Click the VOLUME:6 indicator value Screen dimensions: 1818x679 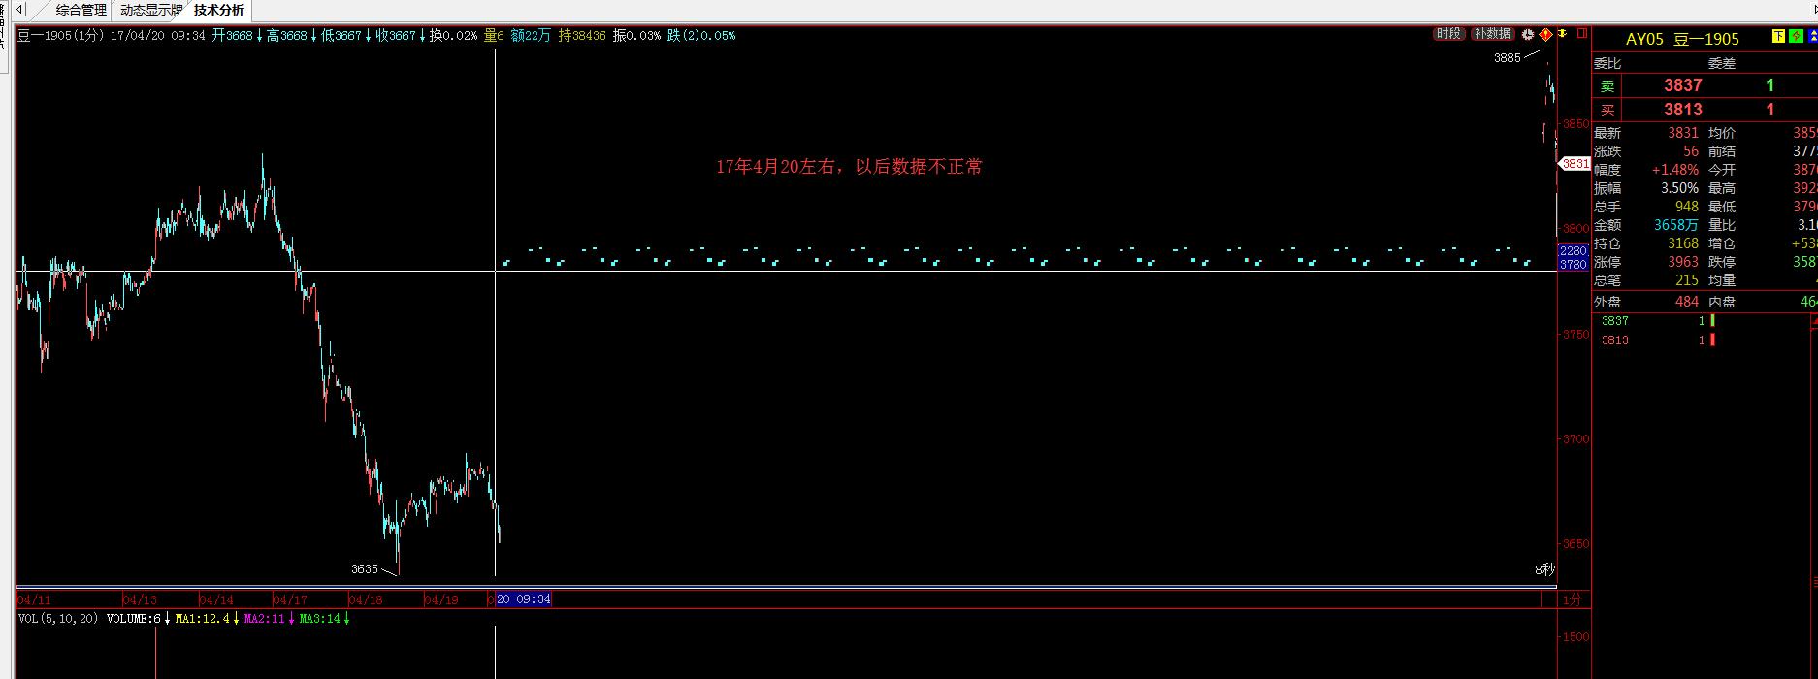pyautogui.click(x=134, y=618)
